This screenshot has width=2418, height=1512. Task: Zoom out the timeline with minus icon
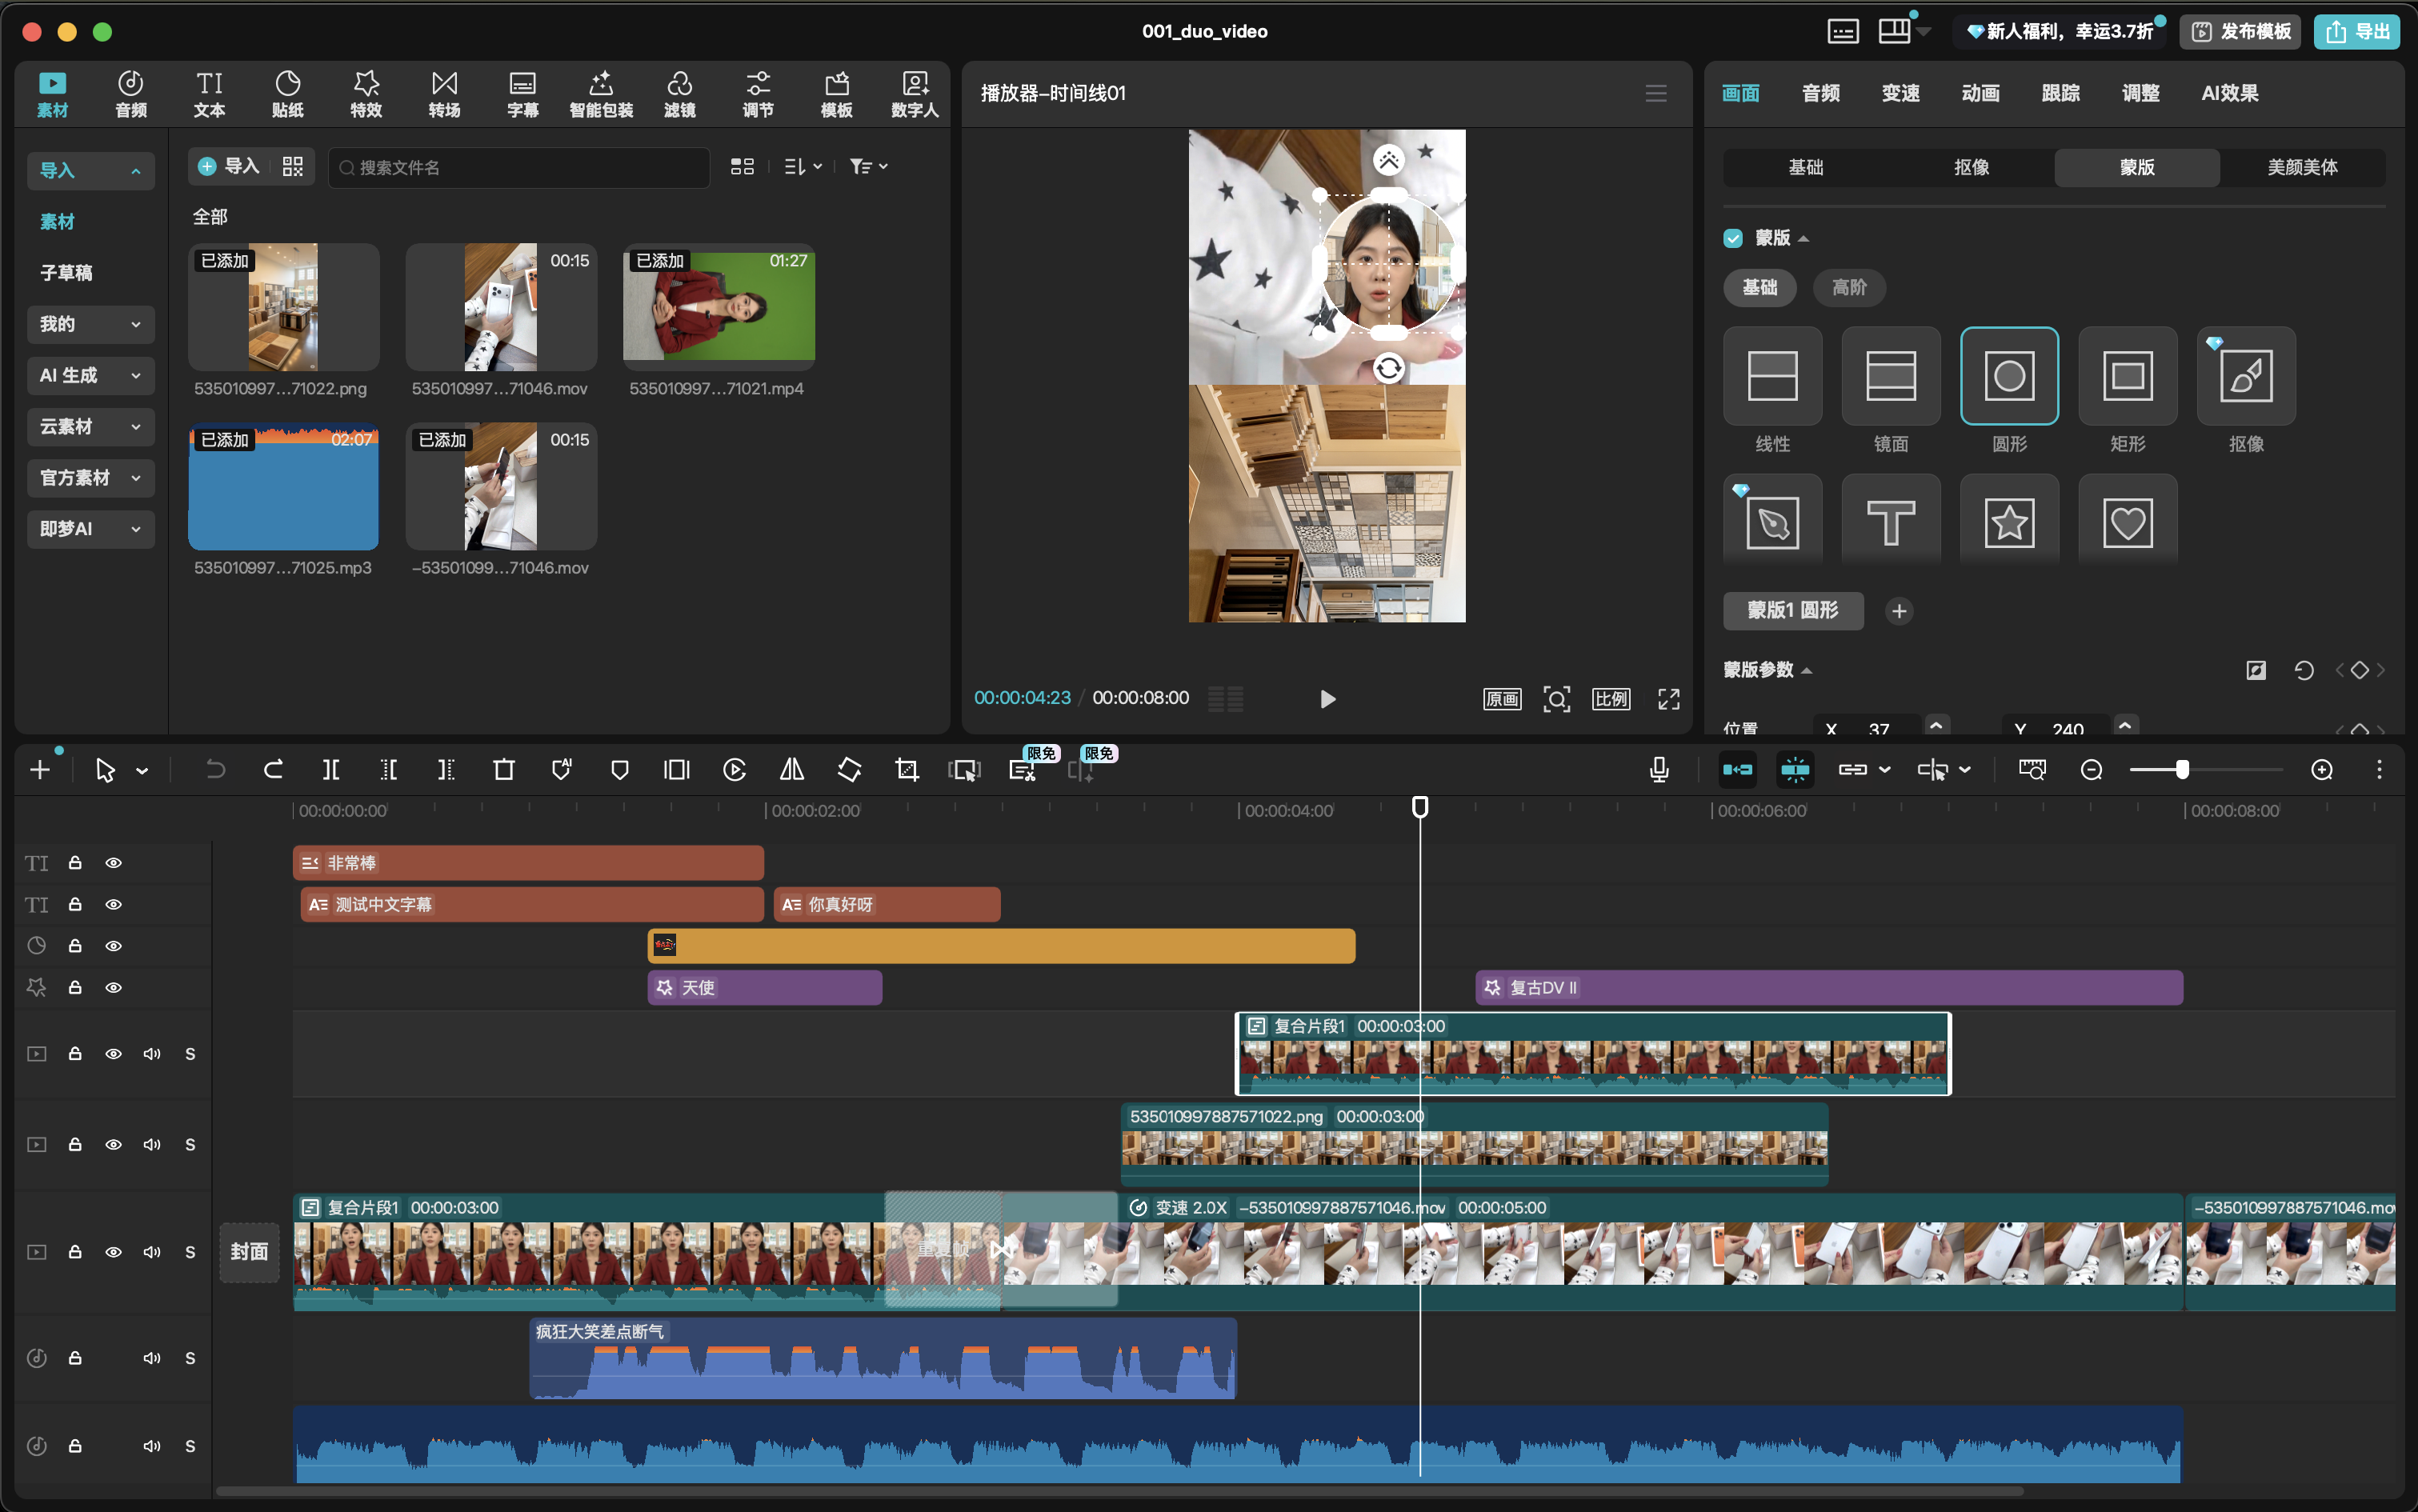tap(2091, 769)
